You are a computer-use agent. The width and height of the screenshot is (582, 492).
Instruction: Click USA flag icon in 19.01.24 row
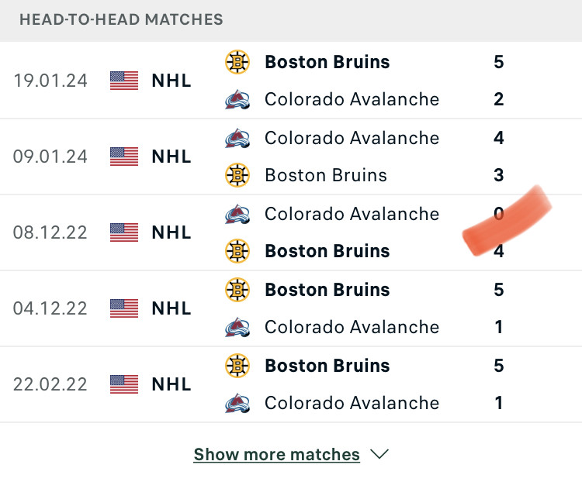coord(124,81)
